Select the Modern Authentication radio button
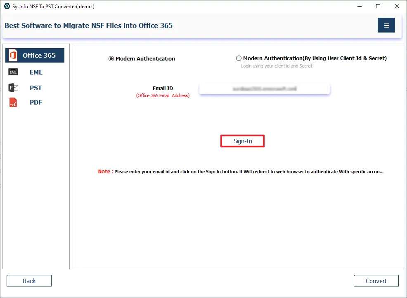Viewport: 407px width, 298px height. tap(111, 59)
